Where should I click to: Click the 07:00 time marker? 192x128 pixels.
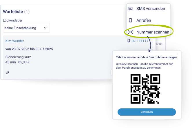(159, 44)
